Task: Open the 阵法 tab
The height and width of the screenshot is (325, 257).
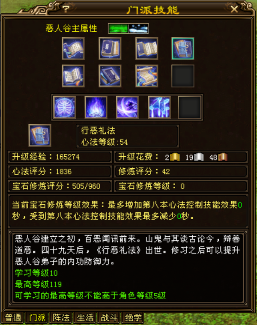Action: pyautogui.click(x=61, y=318)
